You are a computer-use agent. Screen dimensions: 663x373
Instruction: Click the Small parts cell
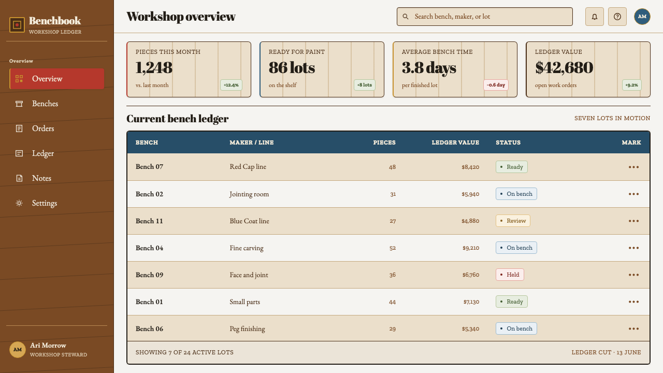click(x=245, y=302)
